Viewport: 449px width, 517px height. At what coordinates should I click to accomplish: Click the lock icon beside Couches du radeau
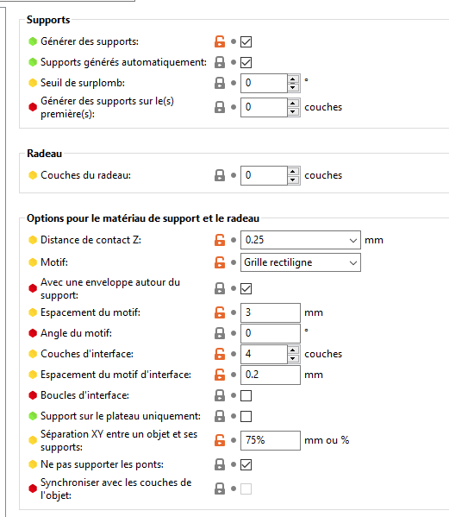220,175
